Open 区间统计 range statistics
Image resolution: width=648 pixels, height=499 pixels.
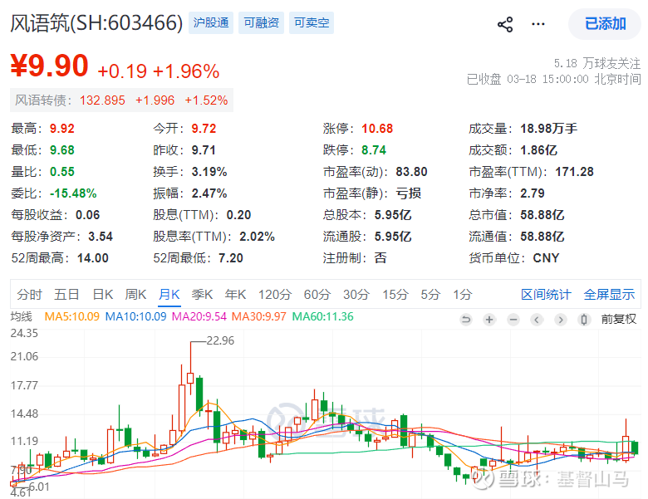point(546,295)
